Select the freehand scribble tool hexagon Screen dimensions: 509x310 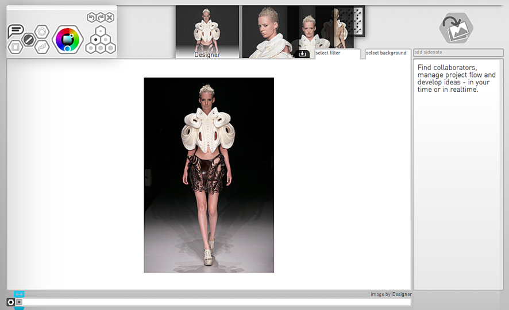coord(42,47)
